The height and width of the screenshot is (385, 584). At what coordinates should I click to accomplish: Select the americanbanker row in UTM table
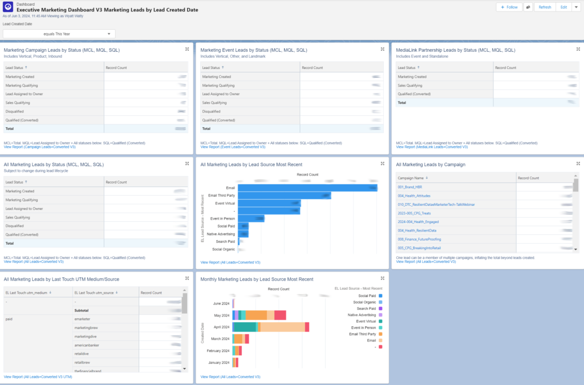128,345
